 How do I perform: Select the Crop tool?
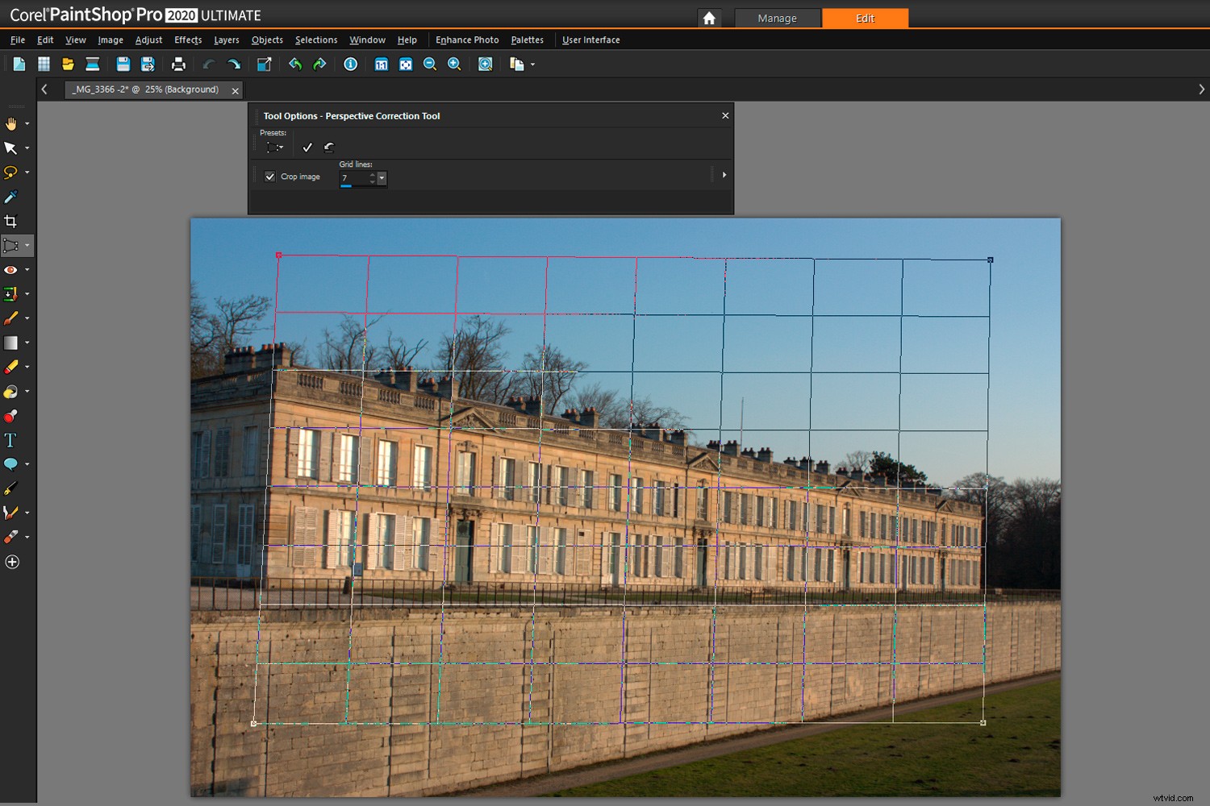tap(12, 221)
